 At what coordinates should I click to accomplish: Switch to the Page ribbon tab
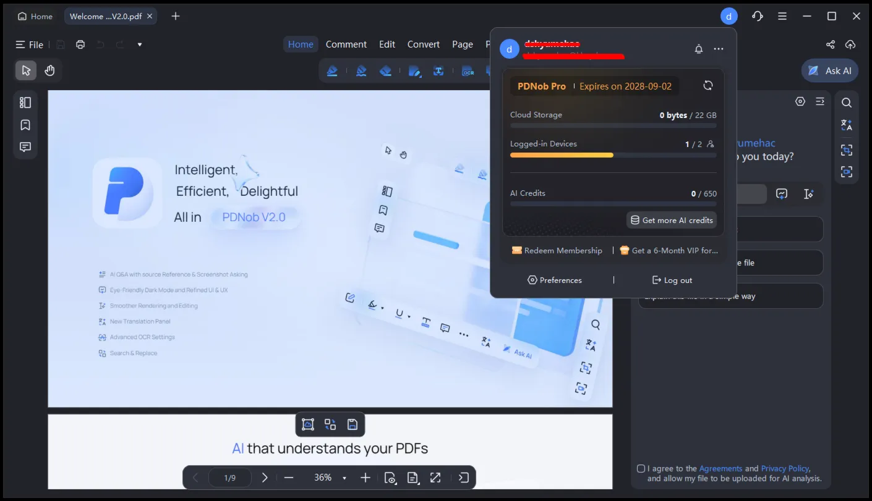pos(463,44)
